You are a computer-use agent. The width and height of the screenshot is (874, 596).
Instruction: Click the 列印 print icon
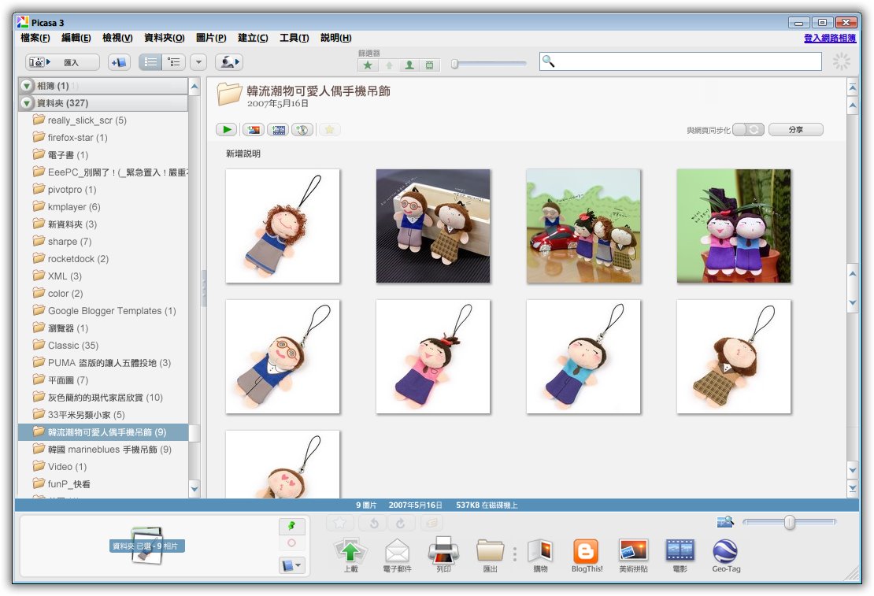click(x=443, y=551)
